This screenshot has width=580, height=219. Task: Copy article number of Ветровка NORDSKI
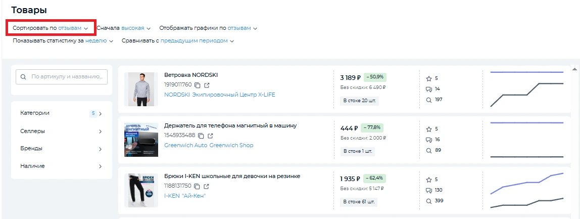point(198,85)
